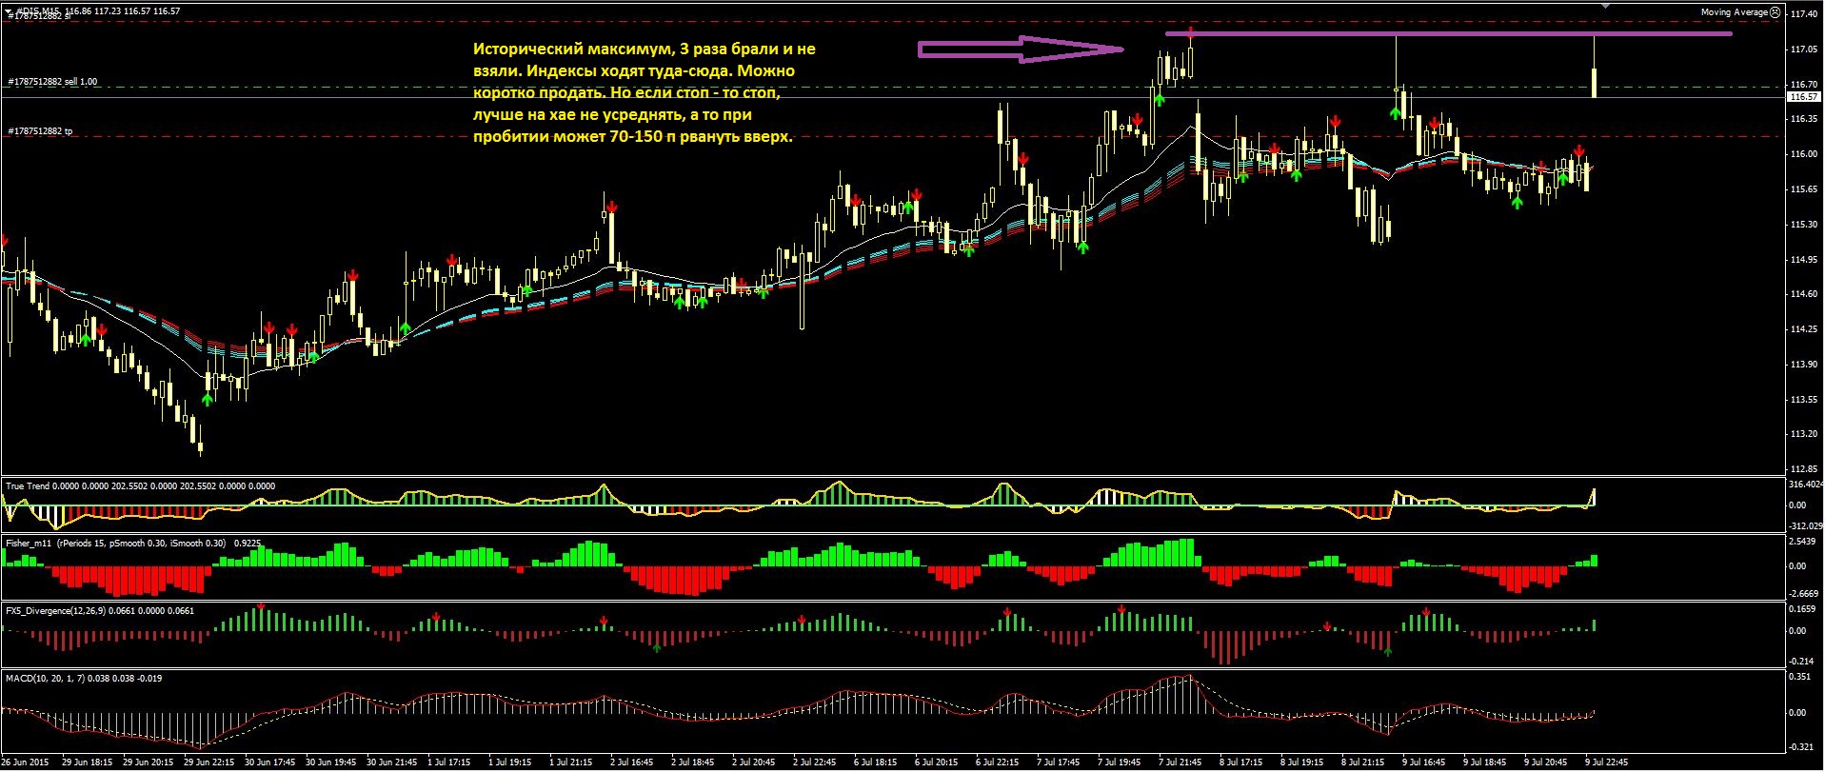This screenshot has width=1825, height=772.
Task: Click the current price tag 116.57
Action: 1804,97
